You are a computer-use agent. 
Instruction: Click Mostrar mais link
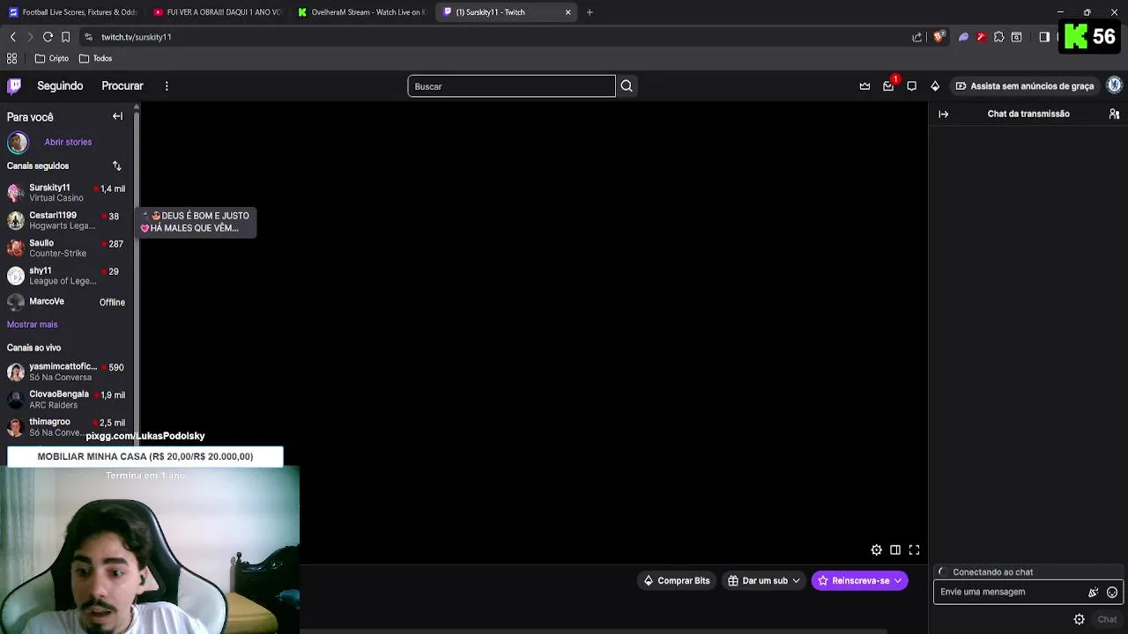[32, 324]
